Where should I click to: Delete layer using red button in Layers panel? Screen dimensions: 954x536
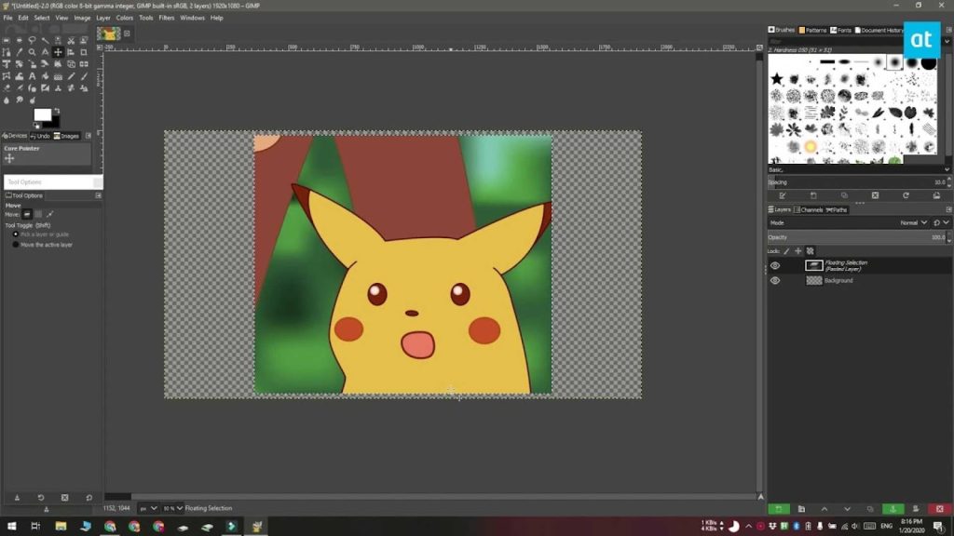(938, 509)
